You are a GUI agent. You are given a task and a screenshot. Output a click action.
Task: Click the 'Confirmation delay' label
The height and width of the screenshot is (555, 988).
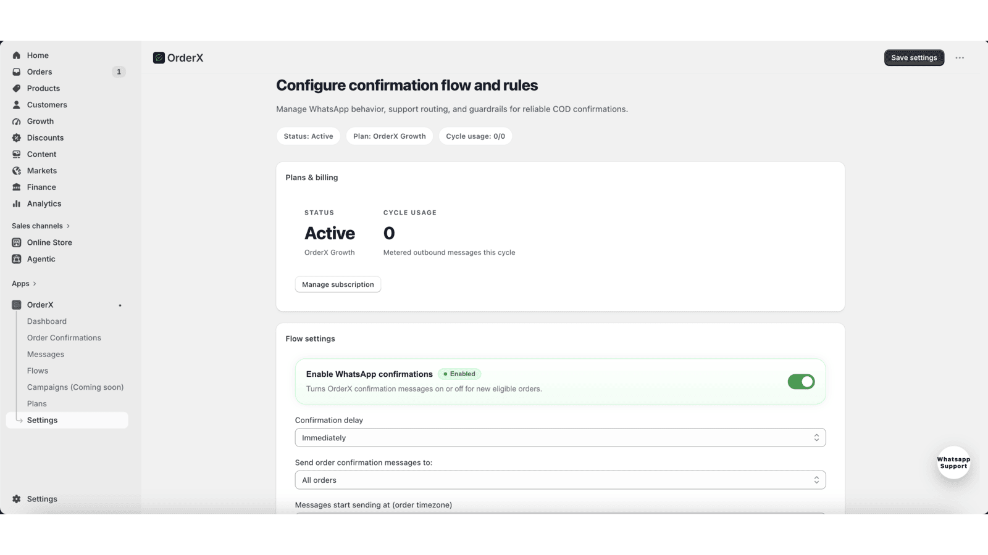(329, 420)
